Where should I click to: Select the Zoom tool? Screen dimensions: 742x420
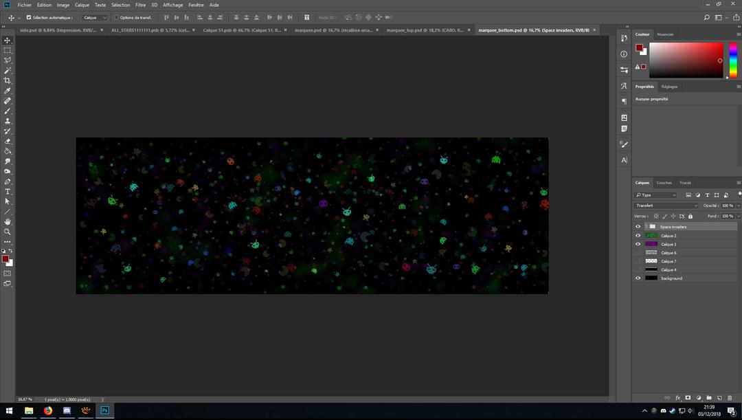[x=7, y=232]
